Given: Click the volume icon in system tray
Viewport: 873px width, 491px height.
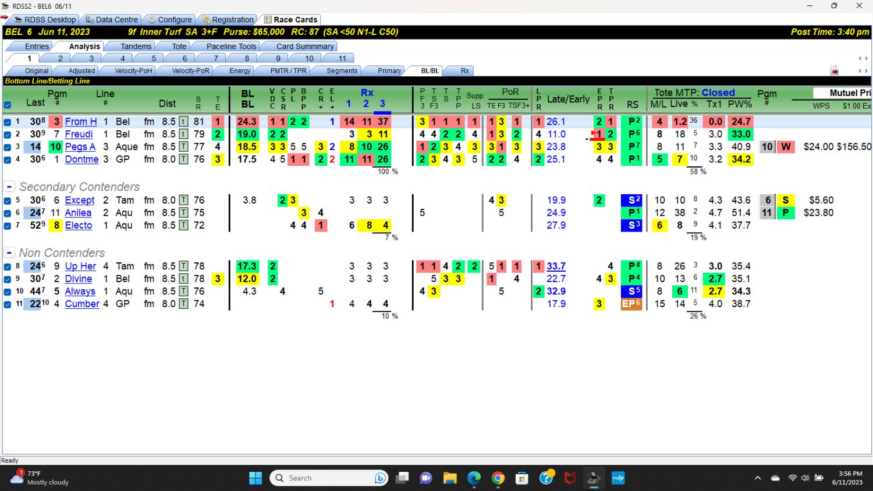Looking at the screenshot, I should tap(805, 478).
